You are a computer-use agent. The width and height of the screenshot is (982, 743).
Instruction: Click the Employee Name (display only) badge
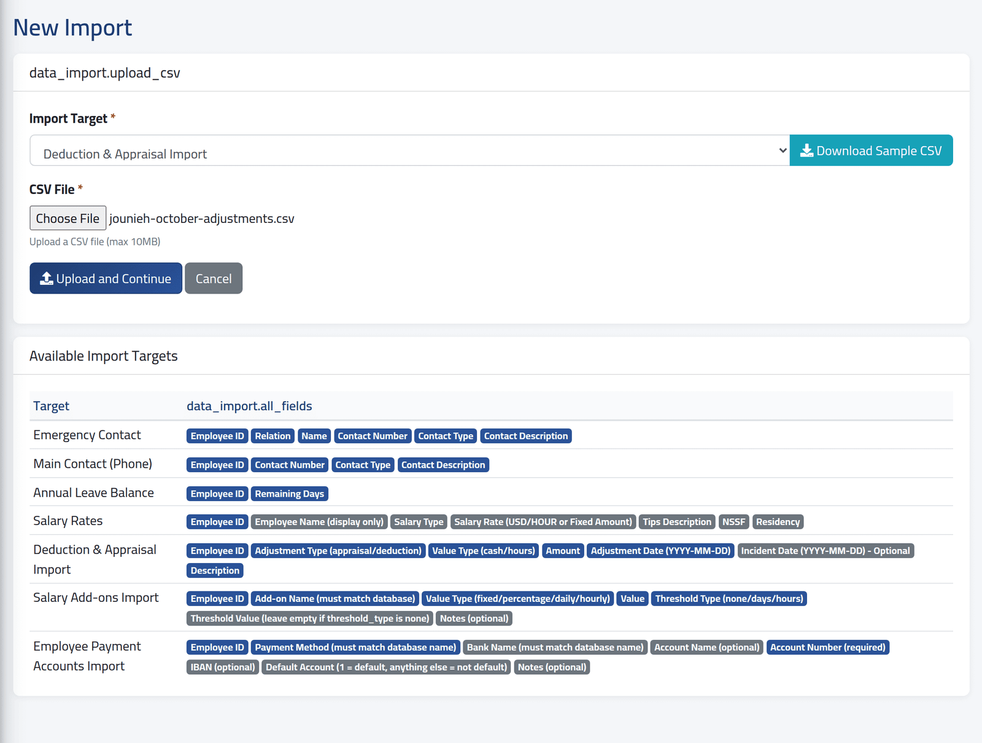coord(319,522)
